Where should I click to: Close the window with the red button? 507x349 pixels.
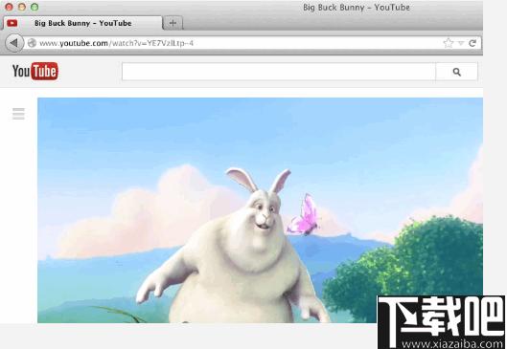click(x=9, y=7)
